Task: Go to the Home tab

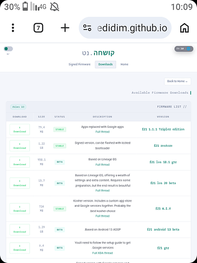Action: coord(125,64)
